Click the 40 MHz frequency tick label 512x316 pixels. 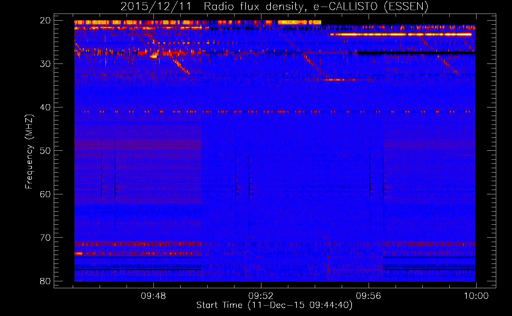click(x=45, y=107)
